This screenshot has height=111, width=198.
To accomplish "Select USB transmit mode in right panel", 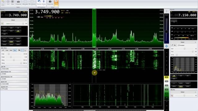I will pyautogui.click(x=181, y=76).
